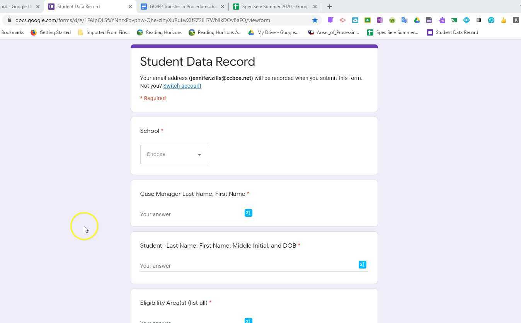Open the Chrome profile avatar
The height and width of the screenshot is (323, 521).
[x=516, y=20]
